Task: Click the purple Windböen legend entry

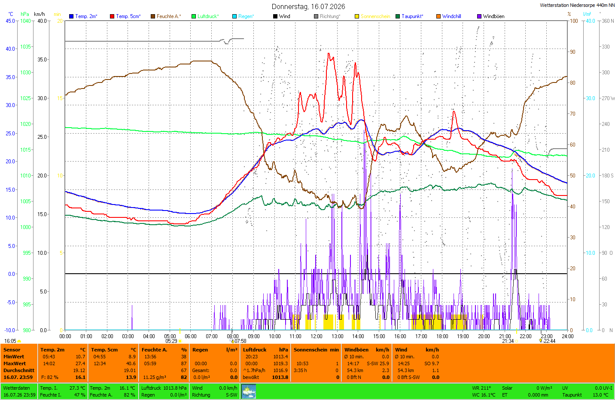Action: pyautogui.click(x=491, y=16)
